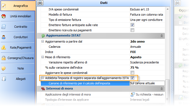
Task: Edit the 75 % variation value
Action: pos(147,68)
